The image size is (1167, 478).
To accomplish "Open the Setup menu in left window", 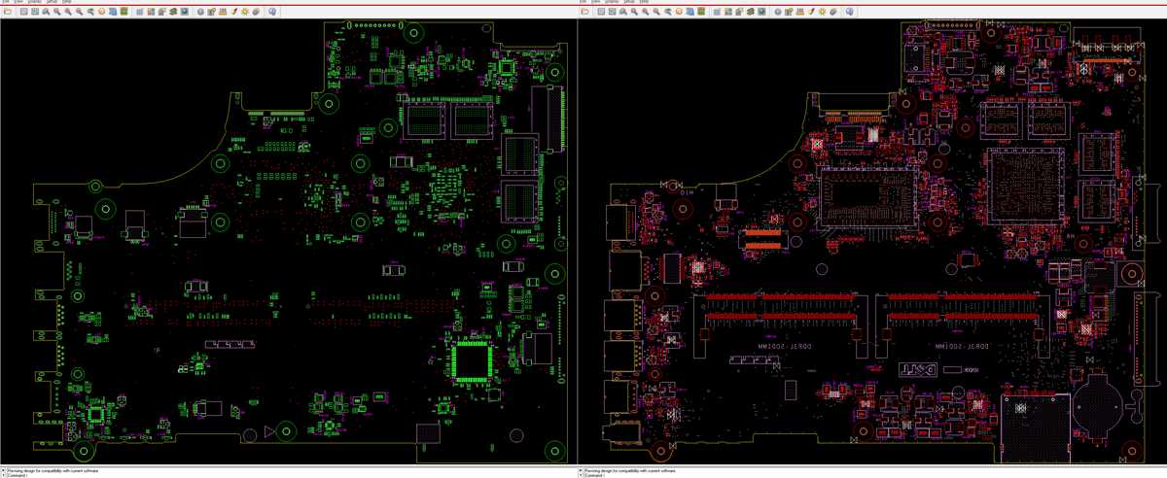I will tap(53, 2).
